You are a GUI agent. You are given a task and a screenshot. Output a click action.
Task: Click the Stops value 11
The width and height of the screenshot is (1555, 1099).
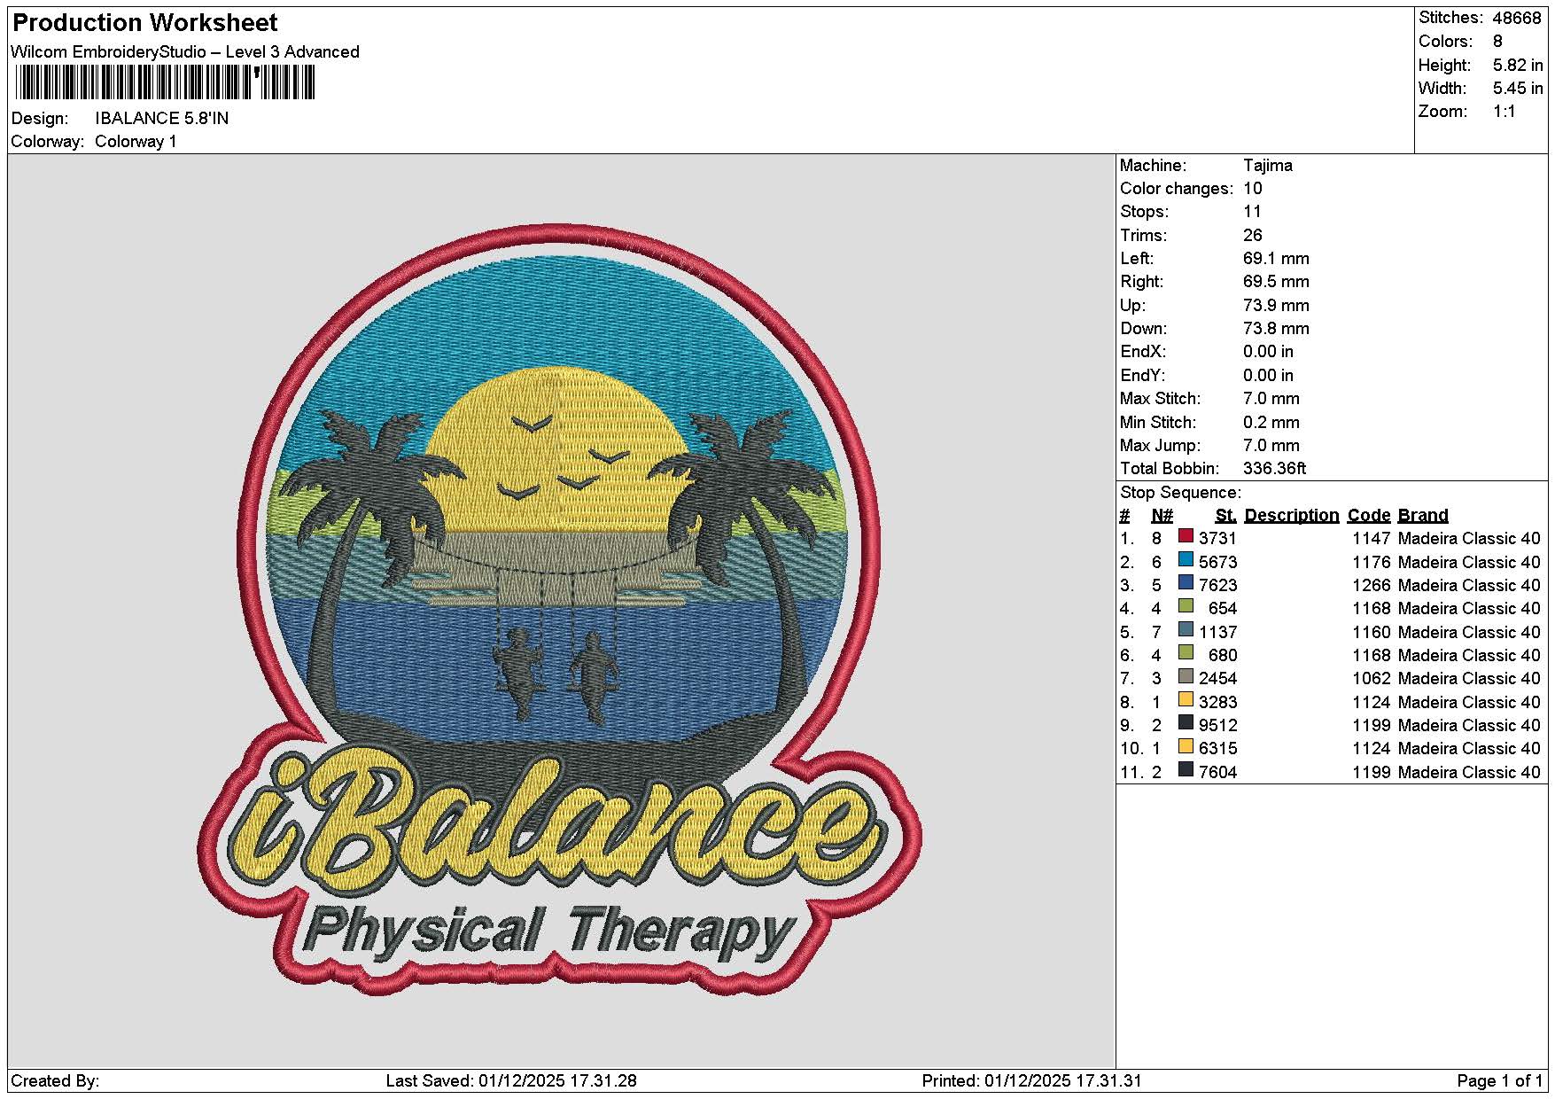[1252, 212]
